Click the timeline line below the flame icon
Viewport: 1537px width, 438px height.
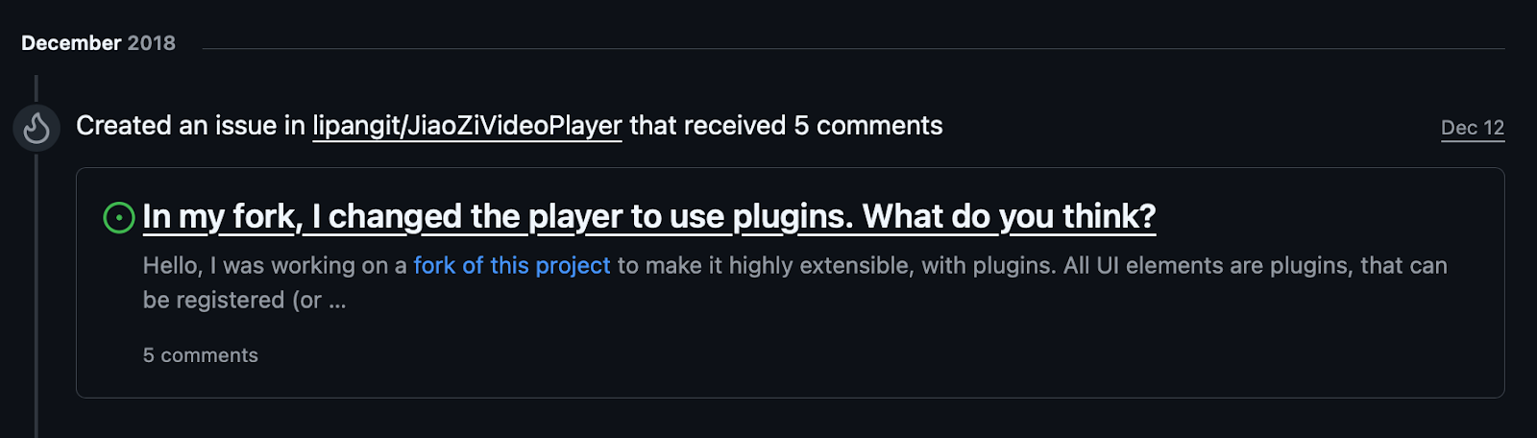click(37, 288)
